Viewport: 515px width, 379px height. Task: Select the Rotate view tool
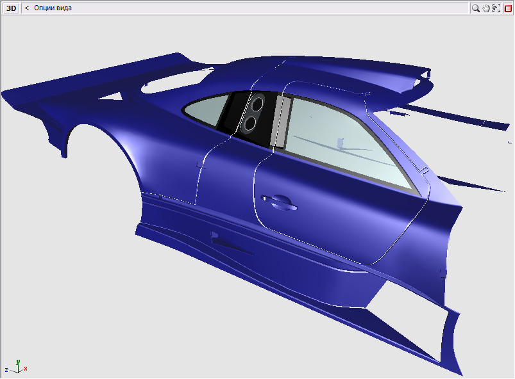coord(496,8)
